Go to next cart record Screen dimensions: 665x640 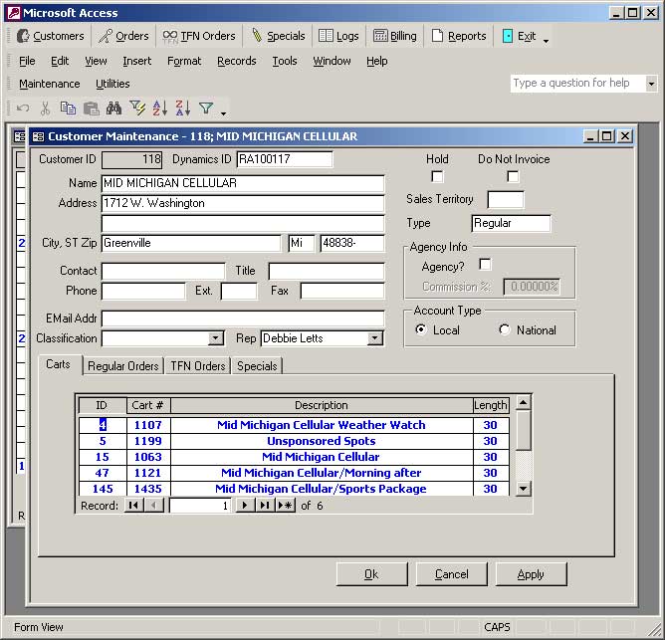245,505
